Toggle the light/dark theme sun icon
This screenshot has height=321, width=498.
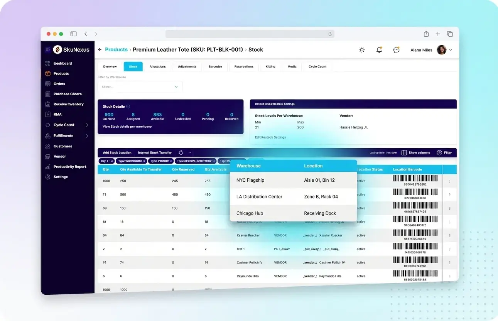361,49
